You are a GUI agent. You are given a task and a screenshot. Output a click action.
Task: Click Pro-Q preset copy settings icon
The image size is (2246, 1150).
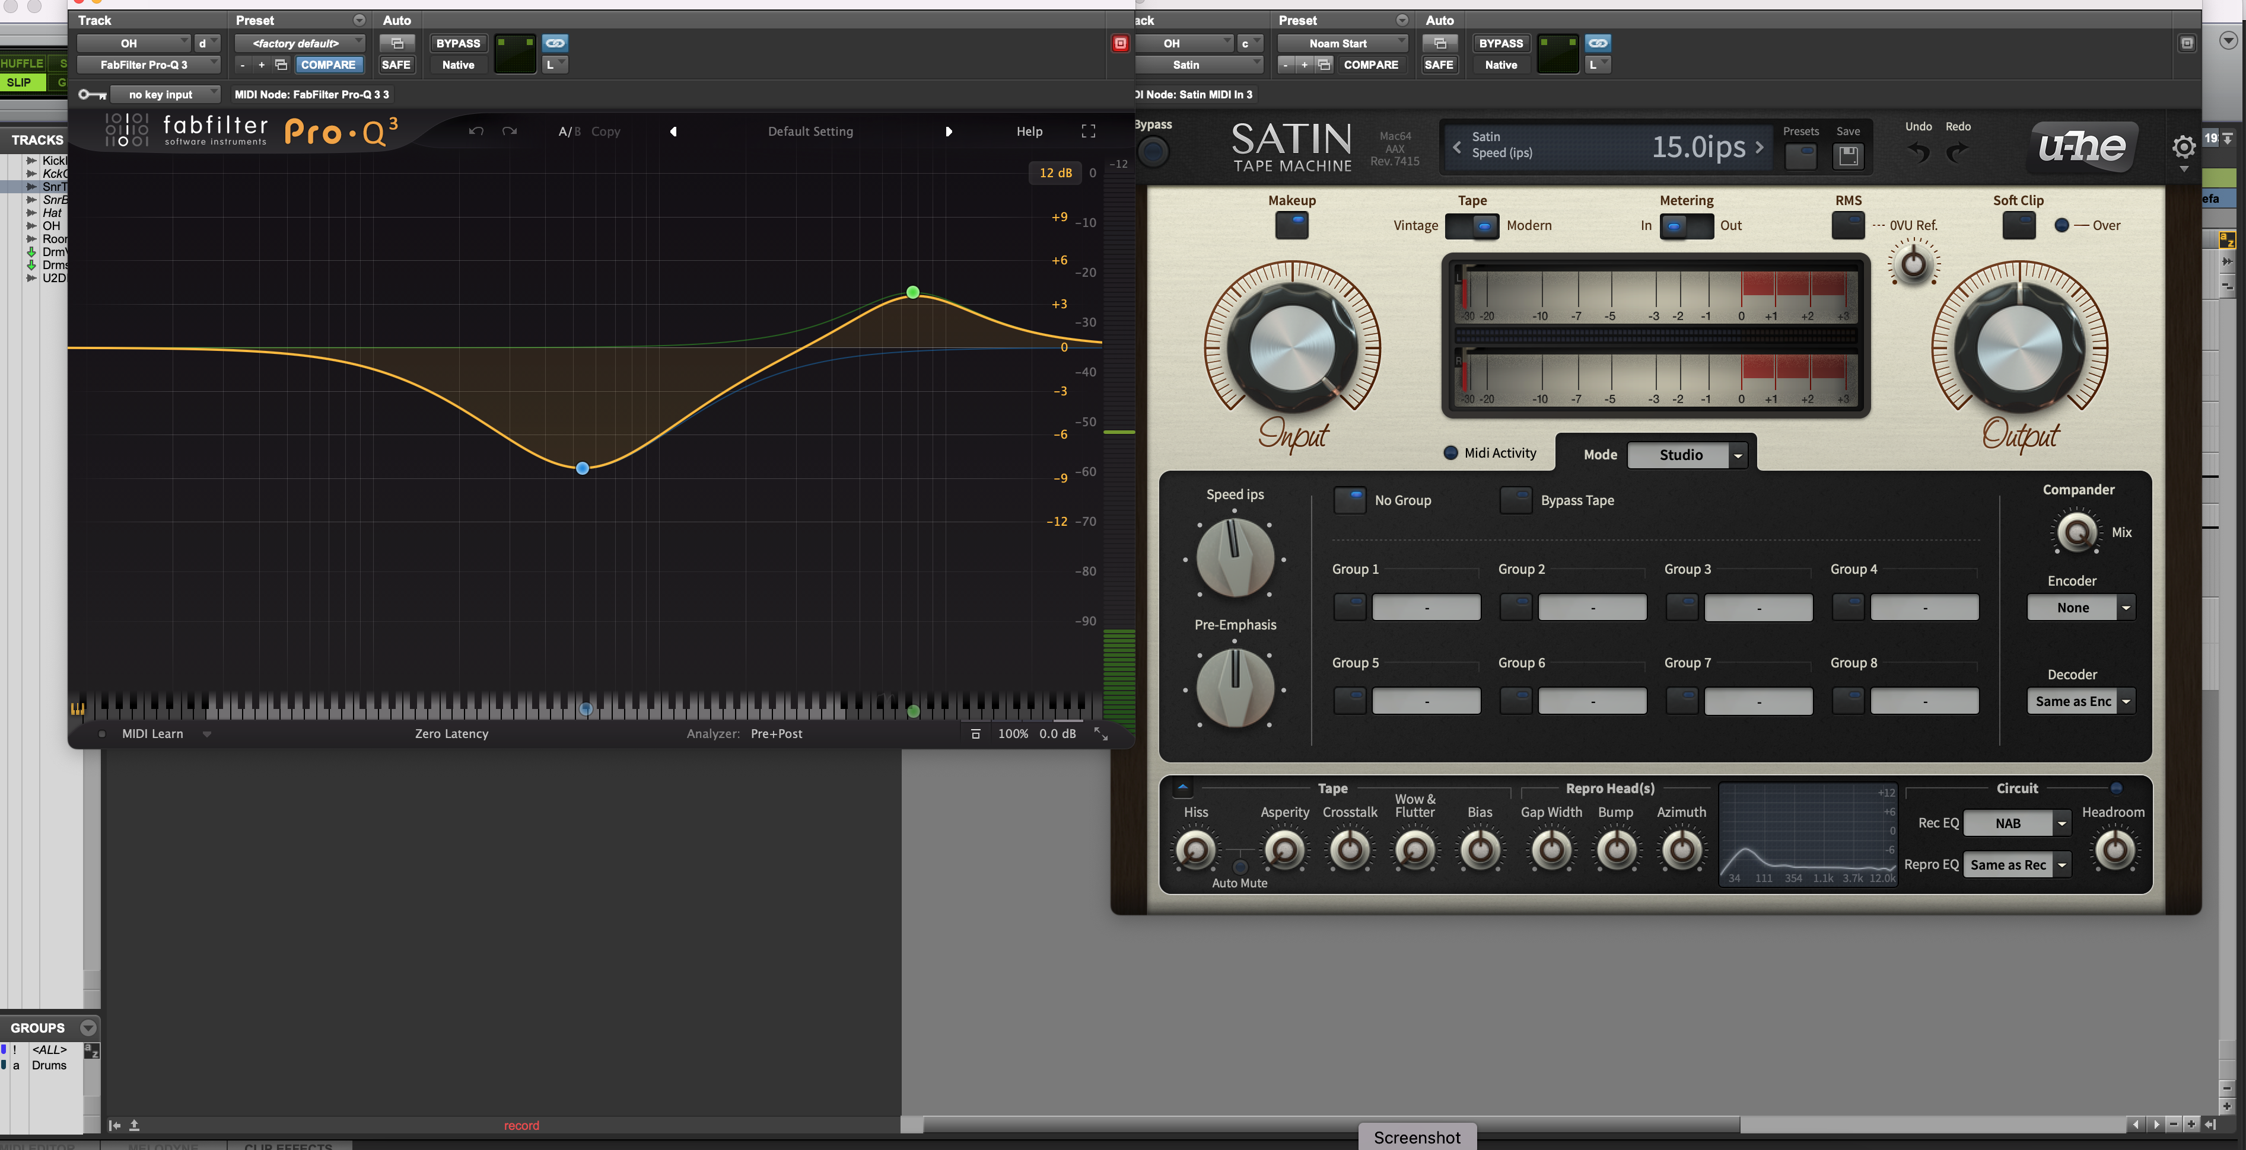click(x=281, y=65)
